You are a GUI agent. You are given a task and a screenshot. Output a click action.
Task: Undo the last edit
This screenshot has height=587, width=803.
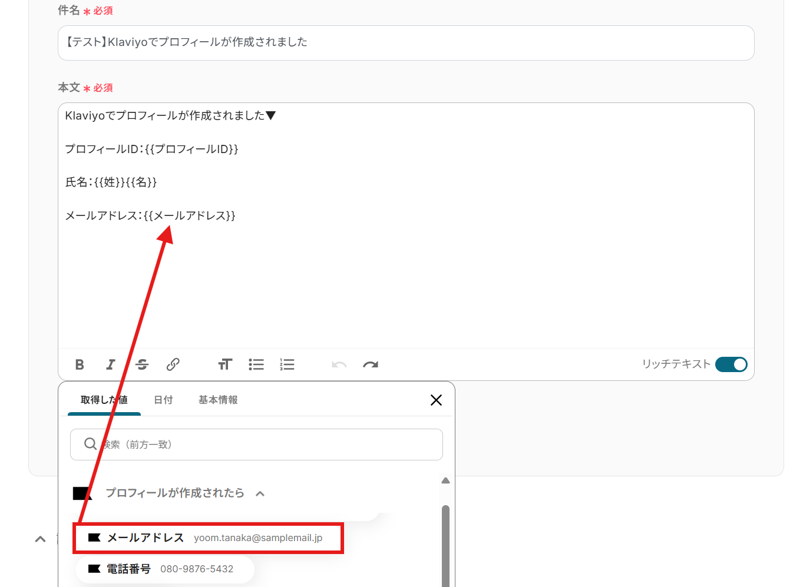click(x=339, y=364)
